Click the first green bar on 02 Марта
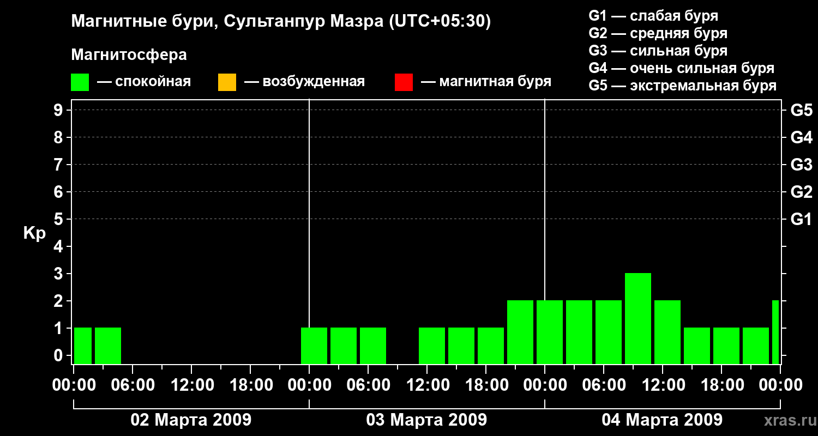The image size is (818, 436). pyautogui.click(x=83, y=346)
